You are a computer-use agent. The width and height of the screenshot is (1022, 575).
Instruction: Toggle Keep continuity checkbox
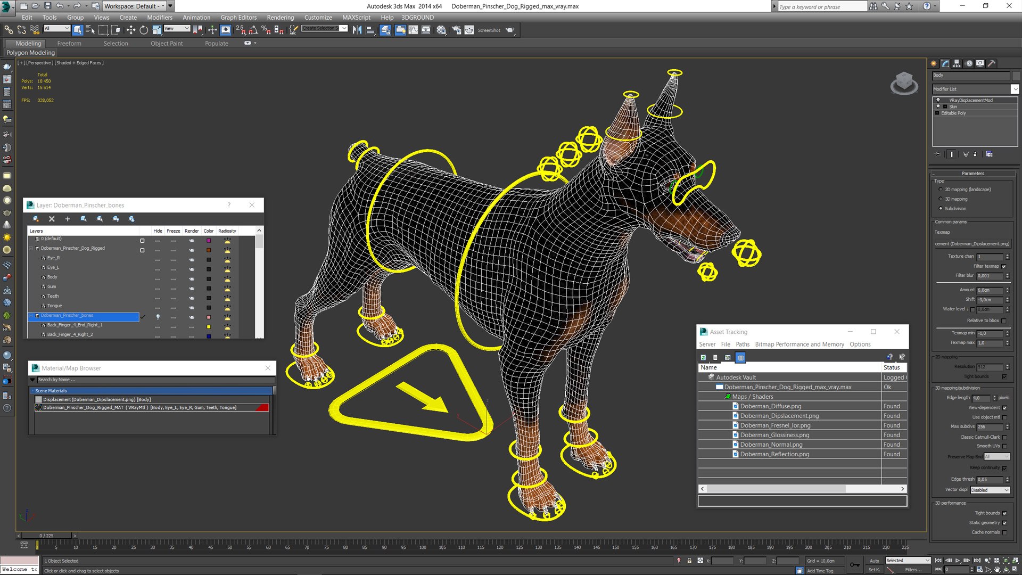coord(1004,468)
